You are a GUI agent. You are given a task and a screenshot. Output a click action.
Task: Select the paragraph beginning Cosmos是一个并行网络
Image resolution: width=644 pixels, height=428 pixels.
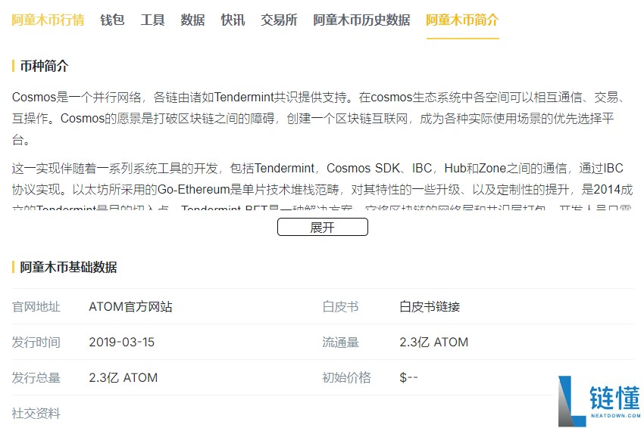coord(320,119)
